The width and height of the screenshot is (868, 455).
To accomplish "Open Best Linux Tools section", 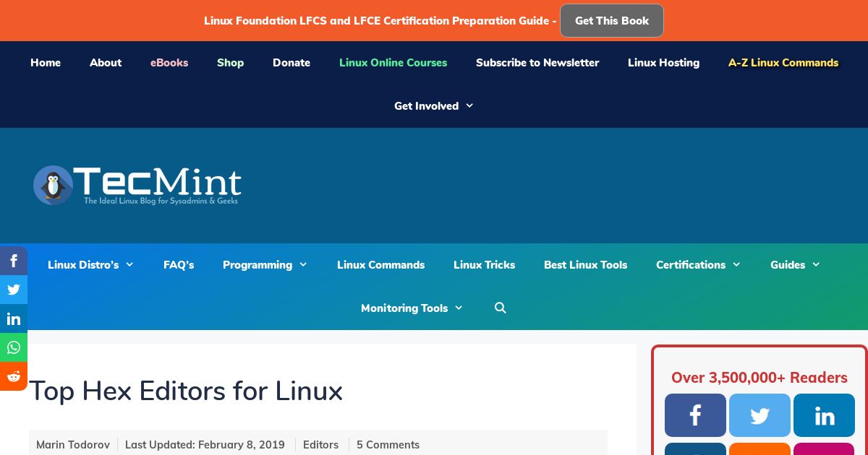I will [585, 265].
